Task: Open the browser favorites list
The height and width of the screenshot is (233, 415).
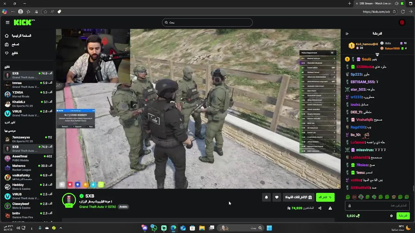Action: click(x=29, y=12)
